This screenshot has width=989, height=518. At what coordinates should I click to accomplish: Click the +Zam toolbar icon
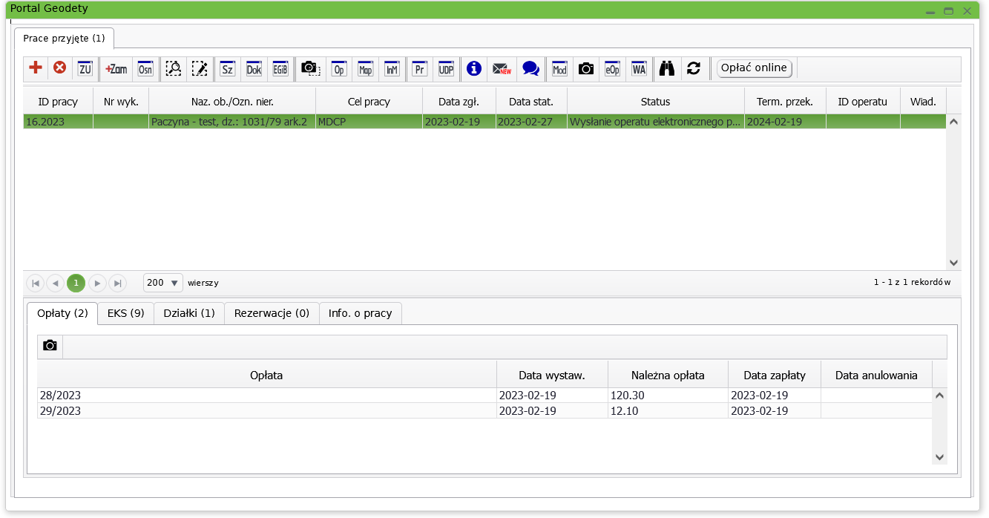tap(116, 69)
